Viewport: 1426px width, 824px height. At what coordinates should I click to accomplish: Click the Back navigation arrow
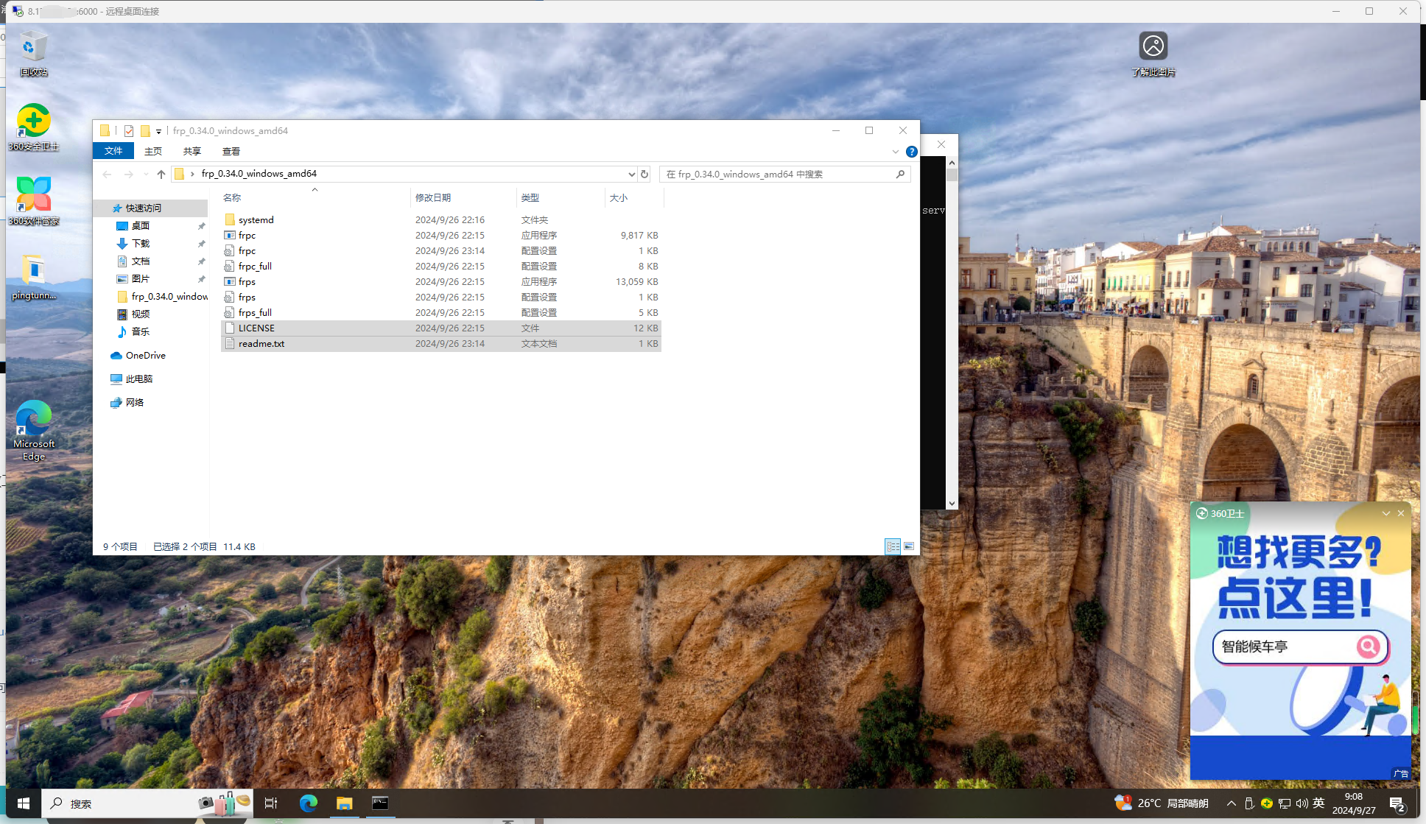[108, 175]
